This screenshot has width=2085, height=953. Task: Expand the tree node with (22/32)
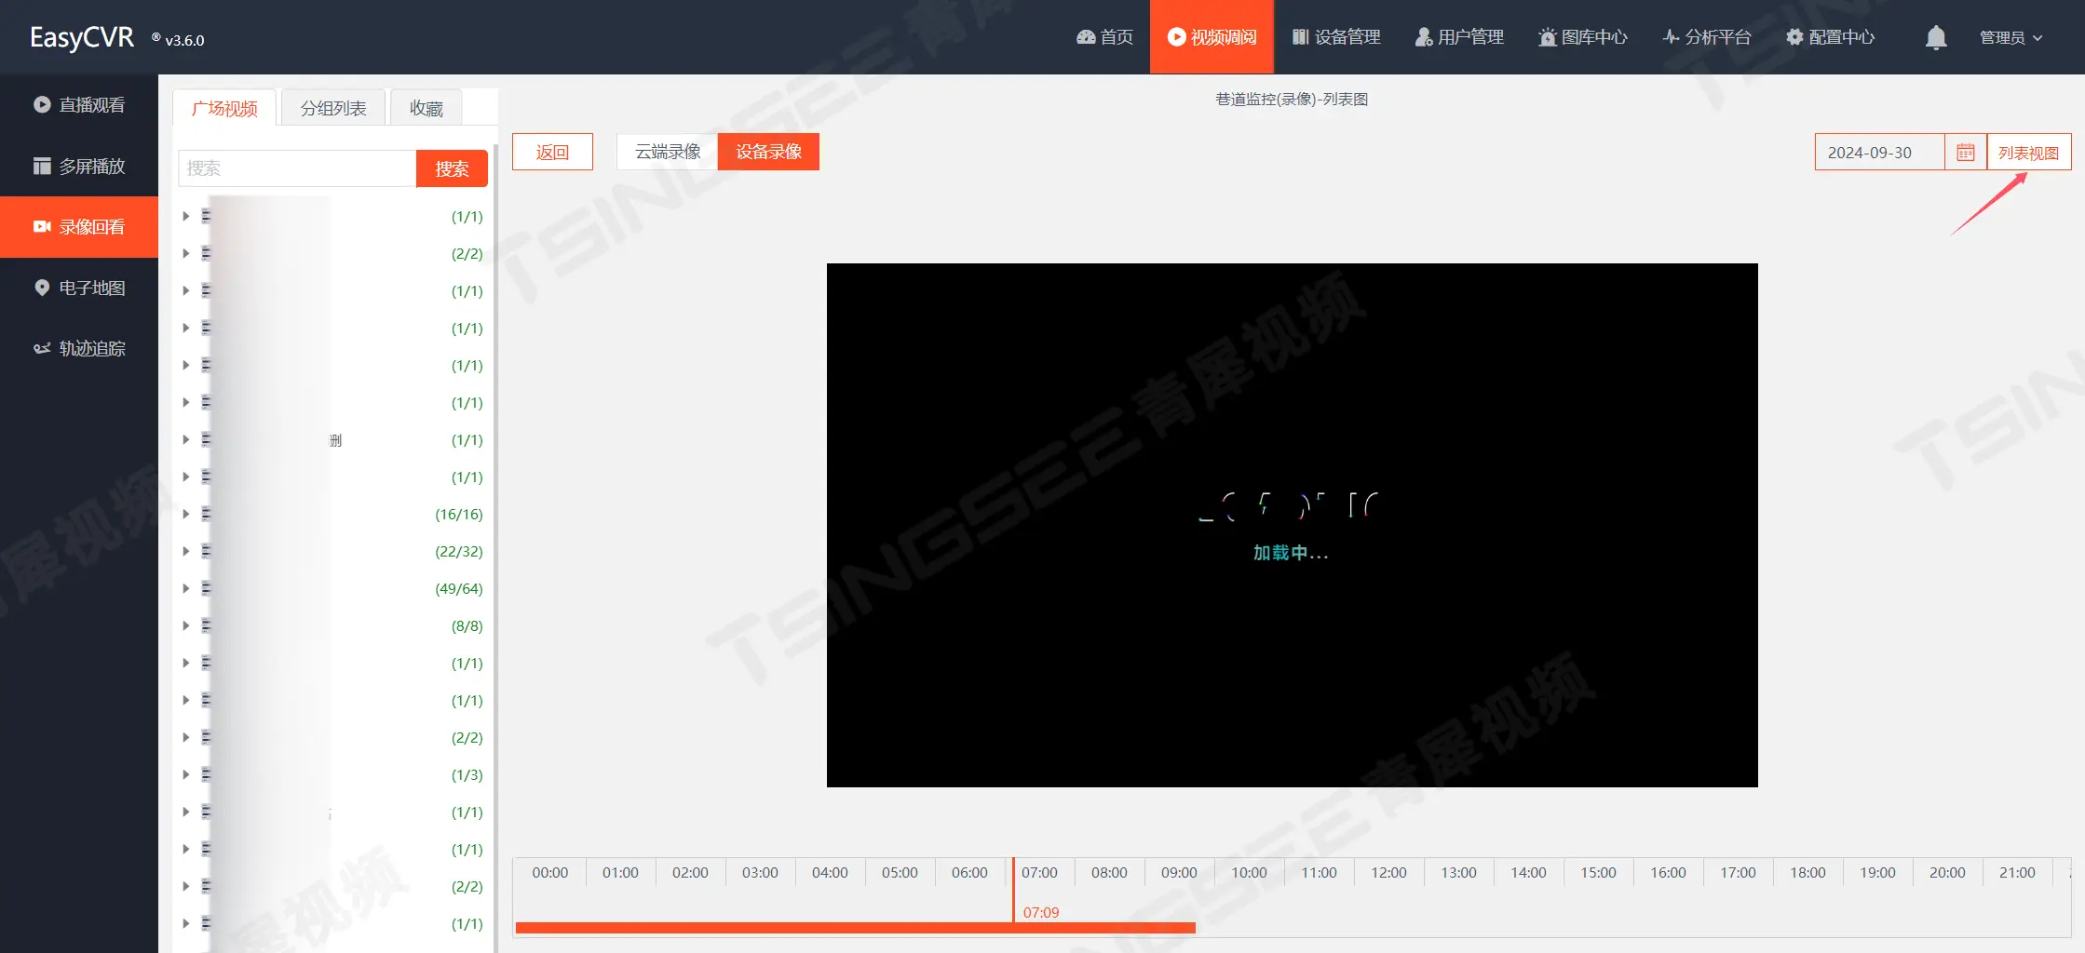click(186, 551)
